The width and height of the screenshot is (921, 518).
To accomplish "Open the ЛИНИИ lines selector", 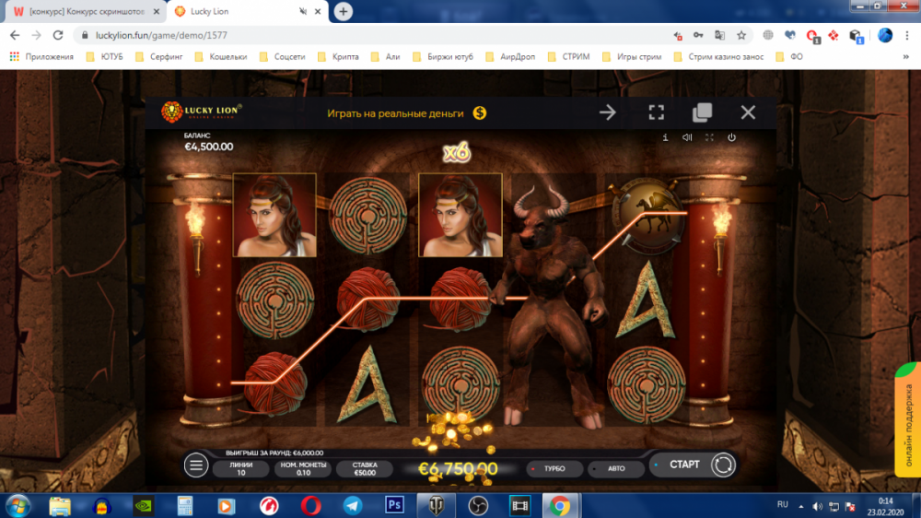I will [241, 468].
